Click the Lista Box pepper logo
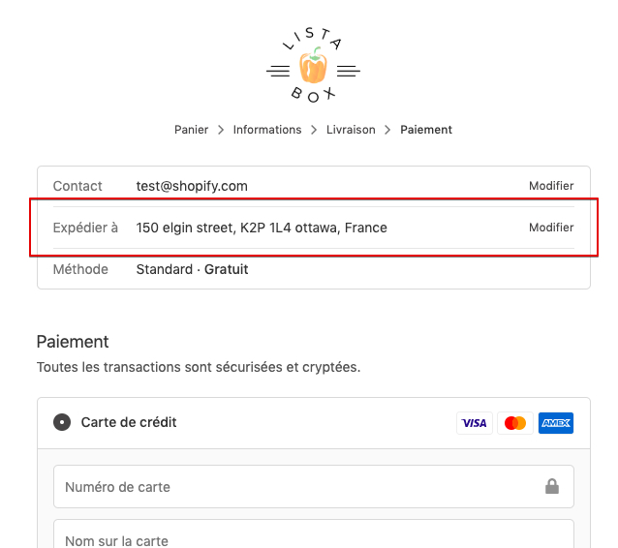618x548 pixels. click(x=313, y=67)
